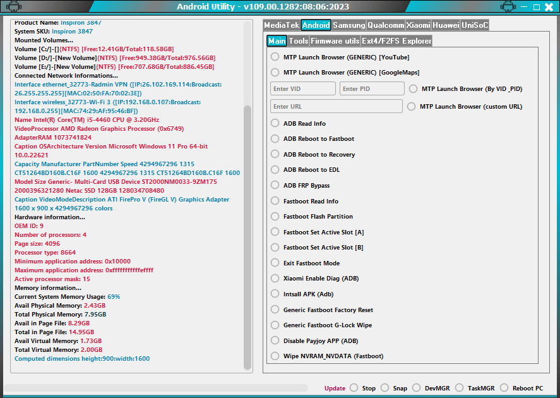This screenshot has height=398, width=560.
Task: Click the Enter URL input field
Action: click(x=336, y=105)
